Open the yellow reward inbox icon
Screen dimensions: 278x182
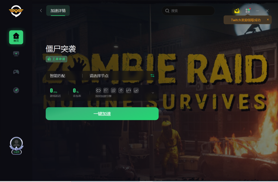coord(237,11)
